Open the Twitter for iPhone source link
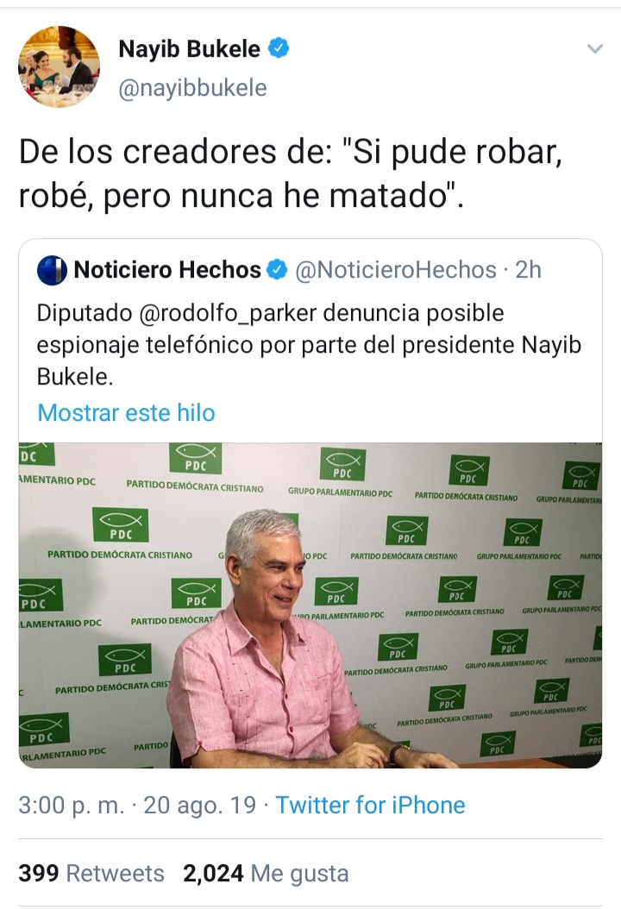The height and width of the screenshot is (909, 621). coord(370,806)
